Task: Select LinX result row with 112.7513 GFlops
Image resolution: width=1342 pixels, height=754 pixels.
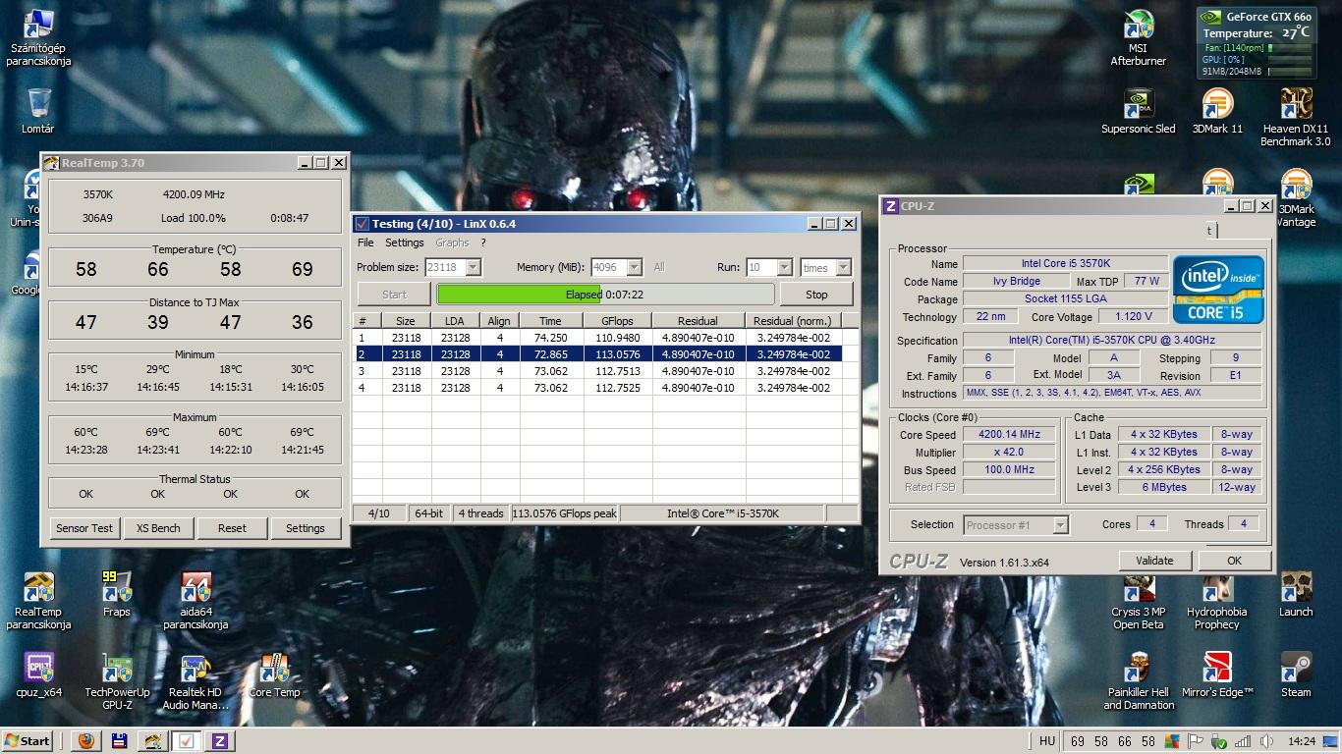Action: tap(597, 371)
